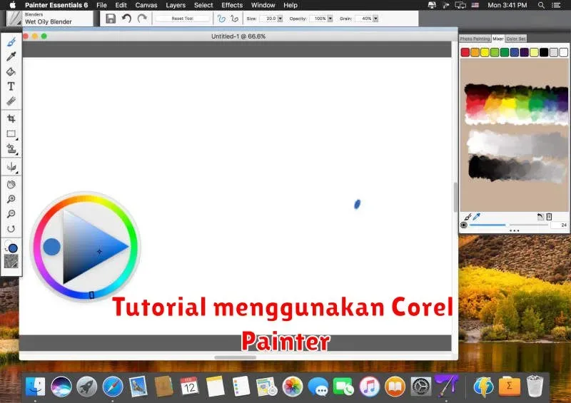Click the Save disk icon
The width and height of the screenshot is (571, 403).
click(x=111, y=19)
